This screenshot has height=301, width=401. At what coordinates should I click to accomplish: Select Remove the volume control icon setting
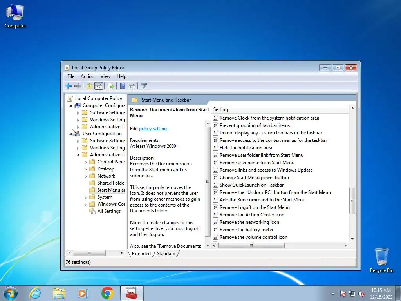pos(253,237)
